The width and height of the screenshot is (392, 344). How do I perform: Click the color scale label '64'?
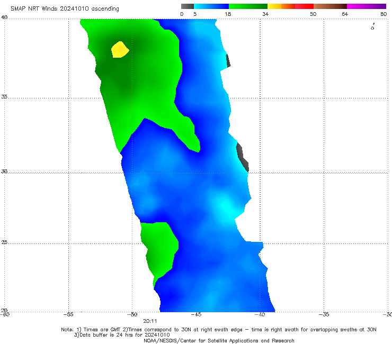click(x=345, y=14)
